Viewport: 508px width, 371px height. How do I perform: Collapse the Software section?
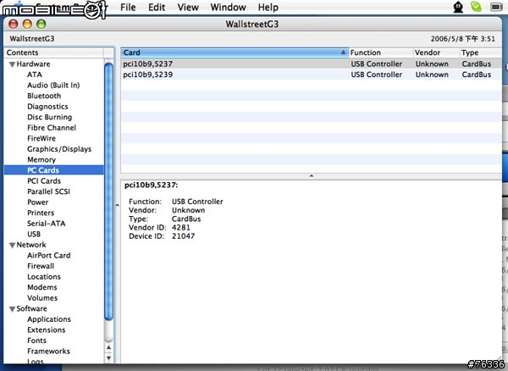13,309
